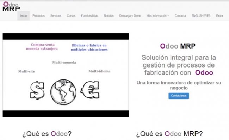Click the globe drawing in the video
Viewport: 229px width, 140px height.
(x=63, y=92)
